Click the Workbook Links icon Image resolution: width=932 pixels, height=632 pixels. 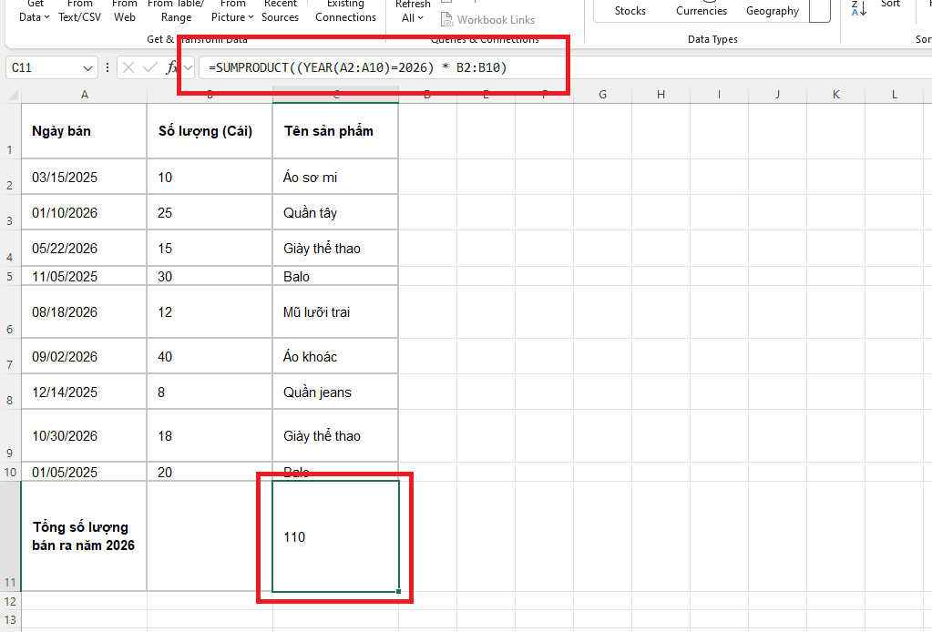tap(447, 20)
